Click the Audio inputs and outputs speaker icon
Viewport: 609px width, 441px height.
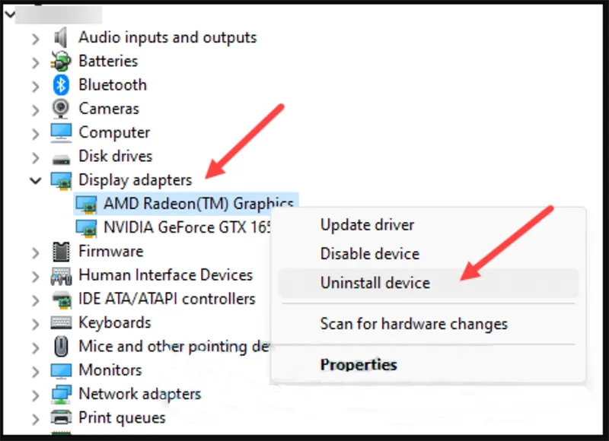(x=61, y=37)
